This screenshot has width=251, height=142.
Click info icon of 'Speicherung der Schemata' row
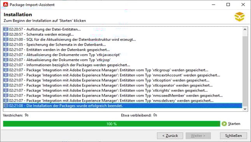(x=6, y=44)
